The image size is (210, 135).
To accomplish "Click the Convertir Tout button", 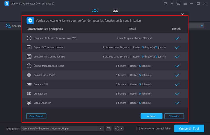I will [x=189, y=128].
